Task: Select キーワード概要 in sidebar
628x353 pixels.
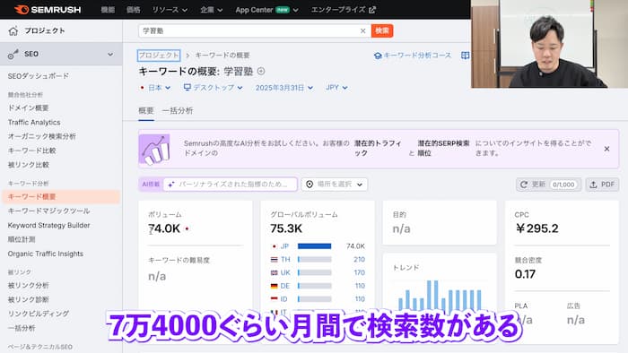Action: (x=61, y=197)
